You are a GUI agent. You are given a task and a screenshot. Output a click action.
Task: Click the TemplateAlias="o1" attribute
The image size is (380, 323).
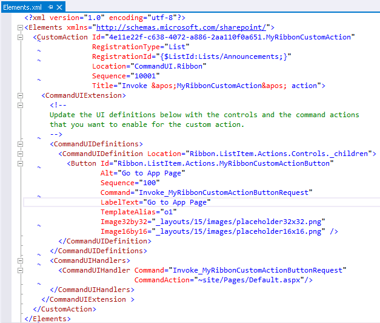[x=139, y=212]
